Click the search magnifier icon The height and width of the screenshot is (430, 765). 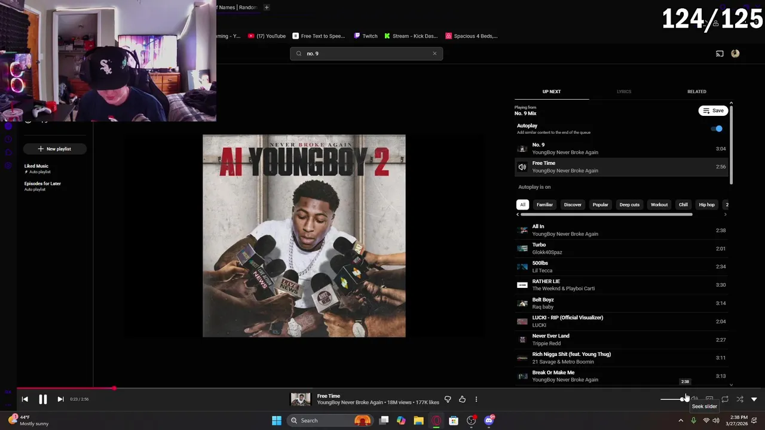point(299,54)
